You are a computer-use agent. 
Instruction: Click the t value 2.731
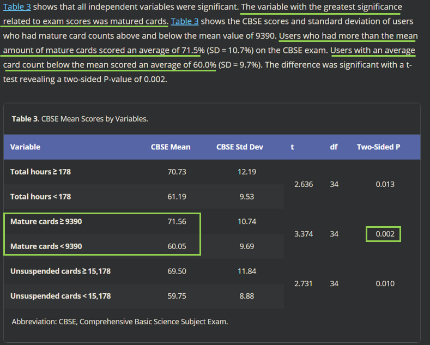pos(304,283)
